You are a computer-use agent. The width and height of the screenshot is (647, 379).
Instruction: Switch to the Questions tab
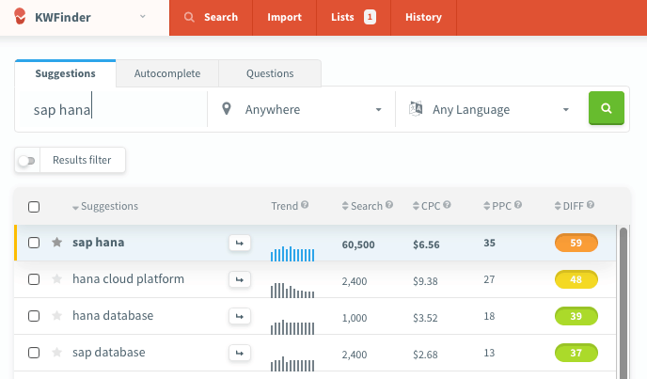coord(270,73)
